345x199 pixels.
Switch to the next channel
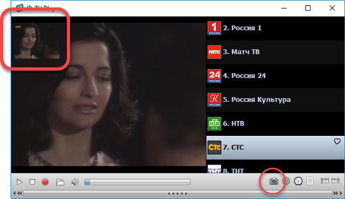tap(335, 181)
